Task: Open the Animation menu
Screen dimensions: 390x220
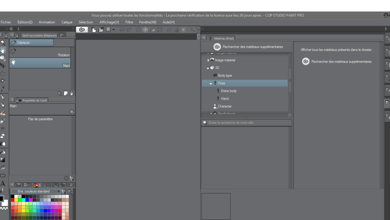Action: tap(47, 22)
